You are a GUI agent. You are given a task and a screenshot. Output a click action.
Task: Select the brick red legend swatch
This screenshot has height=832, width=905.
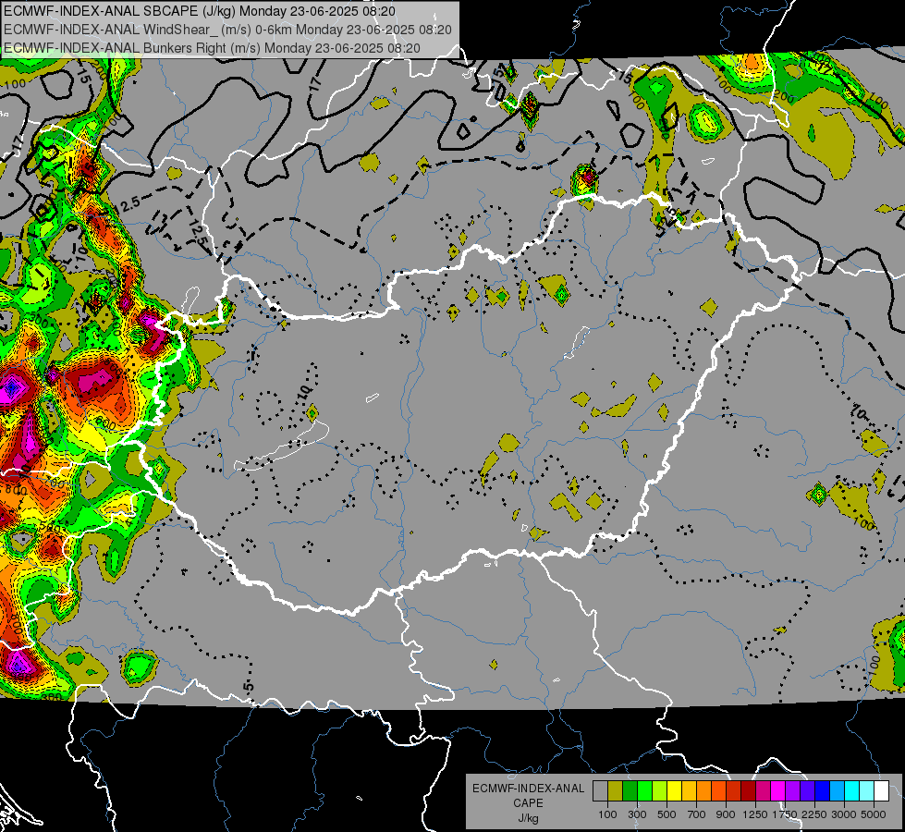point(734,791)
